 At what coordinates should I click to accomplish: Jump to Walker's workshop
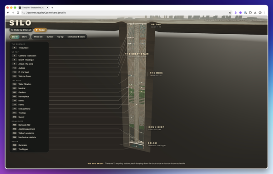click(x=29, y=133)
